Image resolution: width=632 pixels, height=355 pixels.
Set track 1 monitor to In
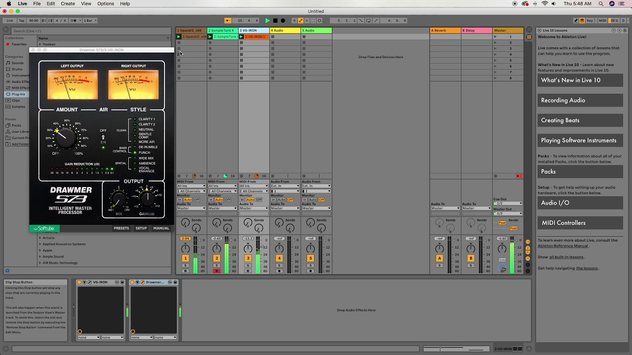coord(180,200)
